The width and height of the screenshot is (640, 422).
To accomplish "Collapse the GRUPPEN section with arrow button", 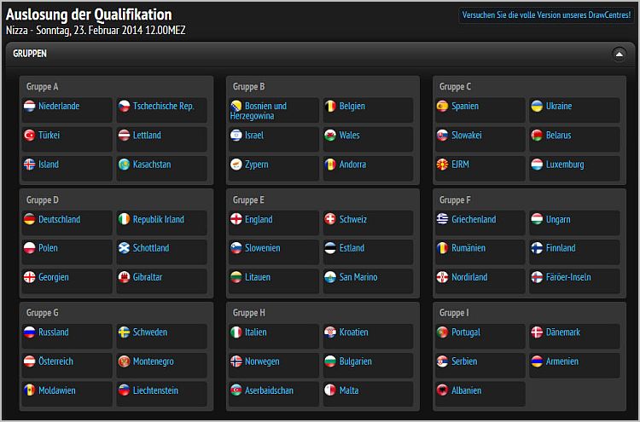I will [620, 55].
